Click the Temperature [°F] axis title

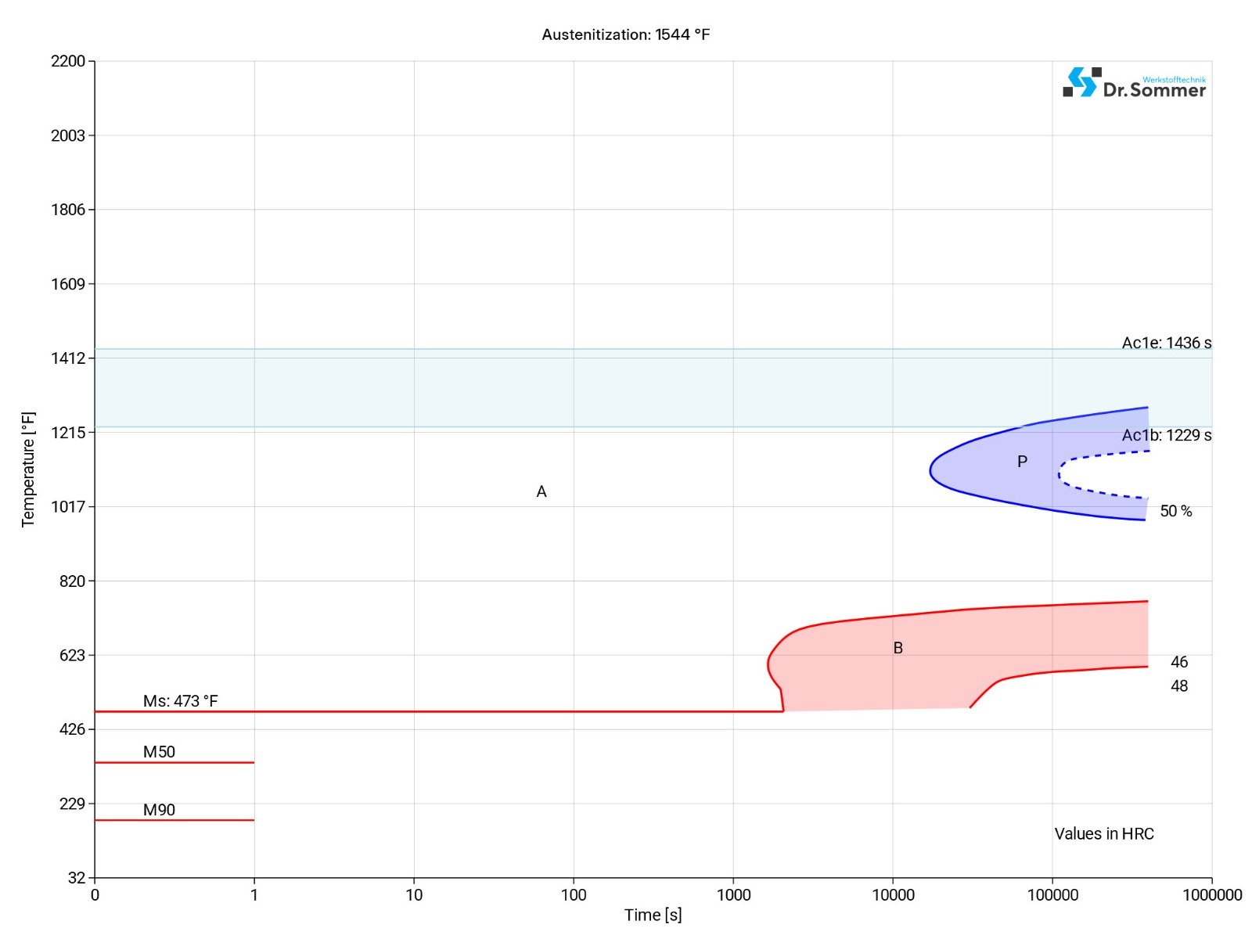[29, 469]
